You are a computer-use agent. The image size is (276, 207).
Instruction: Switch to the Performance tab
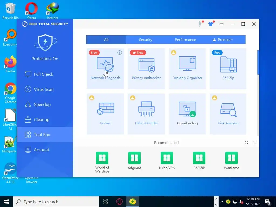(185, 40)
